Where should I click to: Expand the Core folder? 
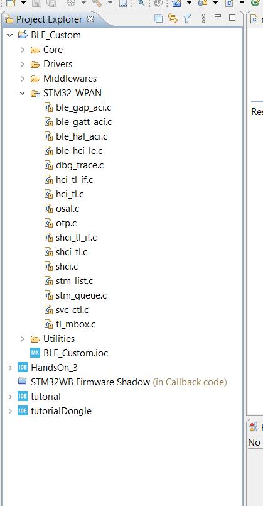point(23,50)
